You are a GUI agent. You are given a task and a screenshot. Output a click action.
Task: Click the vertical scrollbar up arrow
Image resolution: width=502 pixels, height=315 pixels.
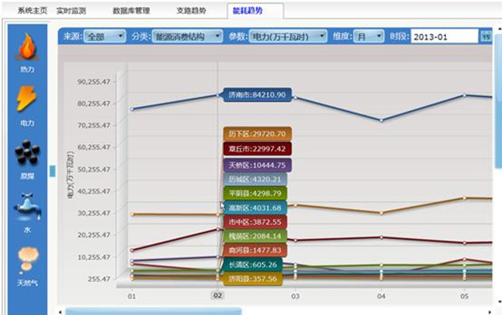click(x=499, y=29)
